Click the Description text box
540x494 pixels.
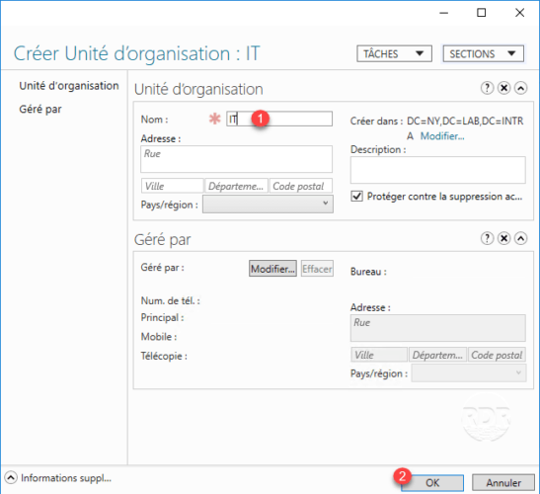[x=438, y=170]
